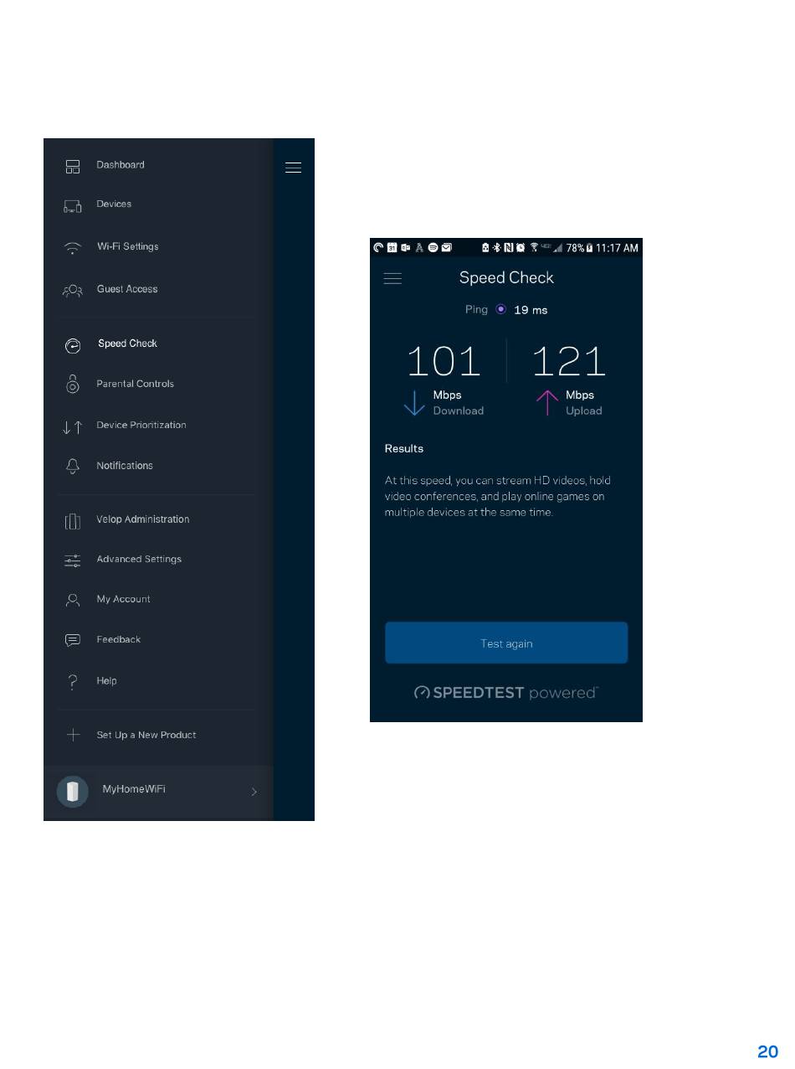The width and height of the screenshot is (795, 1069).
Task: Click the plus icon for new product
Action: point(73,735)
